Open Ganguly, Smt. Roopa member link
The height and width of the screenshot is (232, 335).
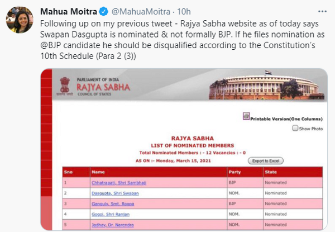113,204
